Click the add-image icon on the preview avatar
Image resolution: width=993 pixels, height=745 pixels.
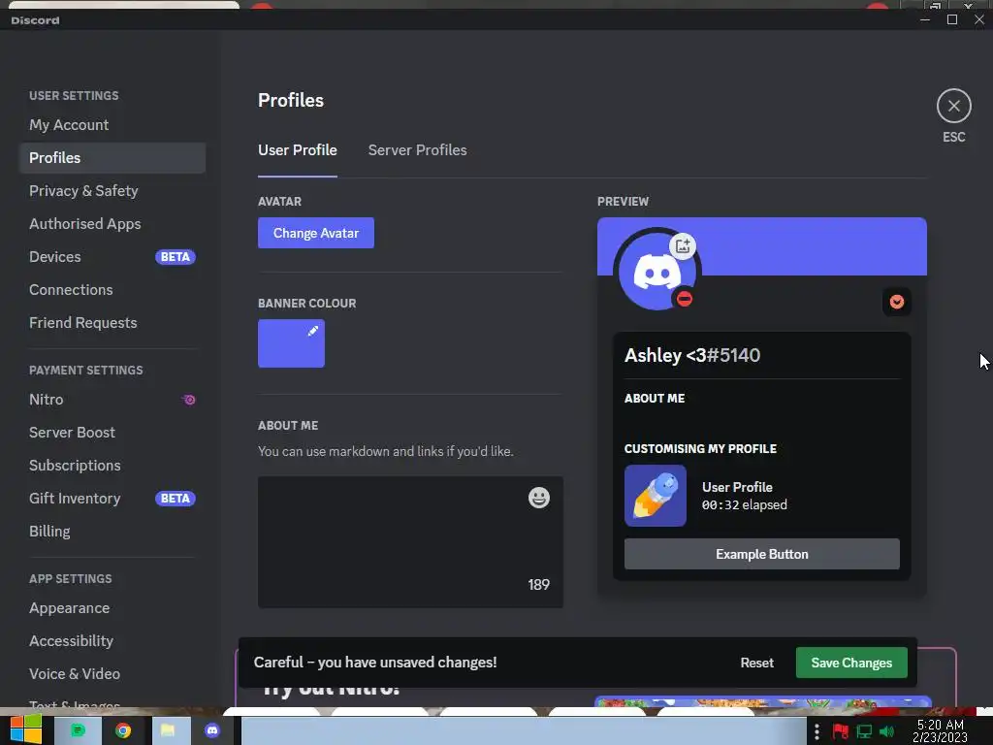point(683,245)
